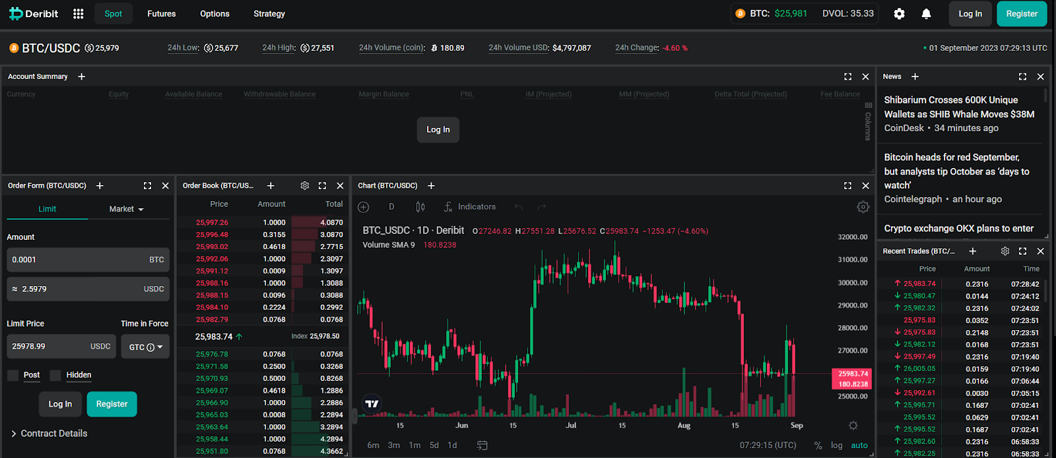The image size is (1056, 458).
Task: Add panel next to Chart tab
Action: (431, 186)
